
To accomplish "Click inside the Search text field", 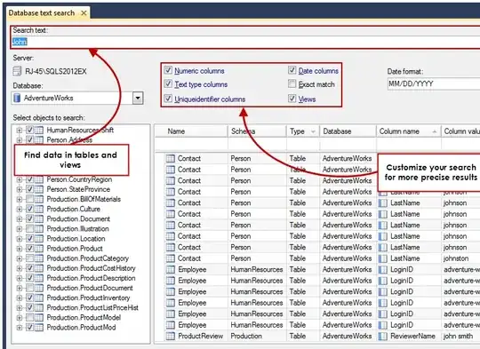I will 245,42.
